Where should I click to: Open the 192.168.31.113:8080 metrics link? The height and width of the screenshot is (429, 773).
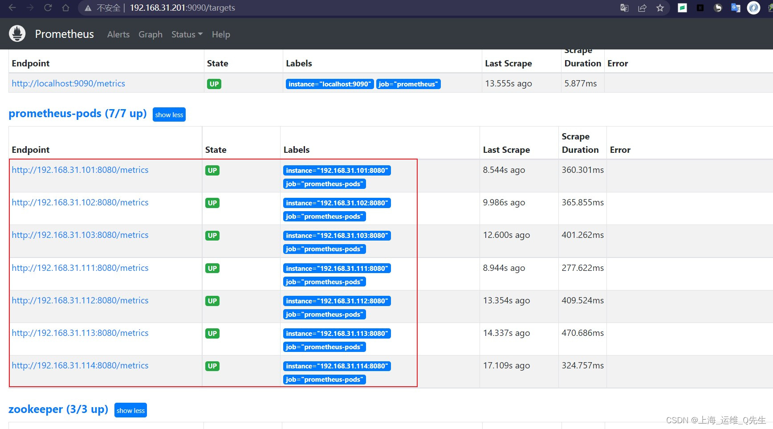click(x=80, y=333)
